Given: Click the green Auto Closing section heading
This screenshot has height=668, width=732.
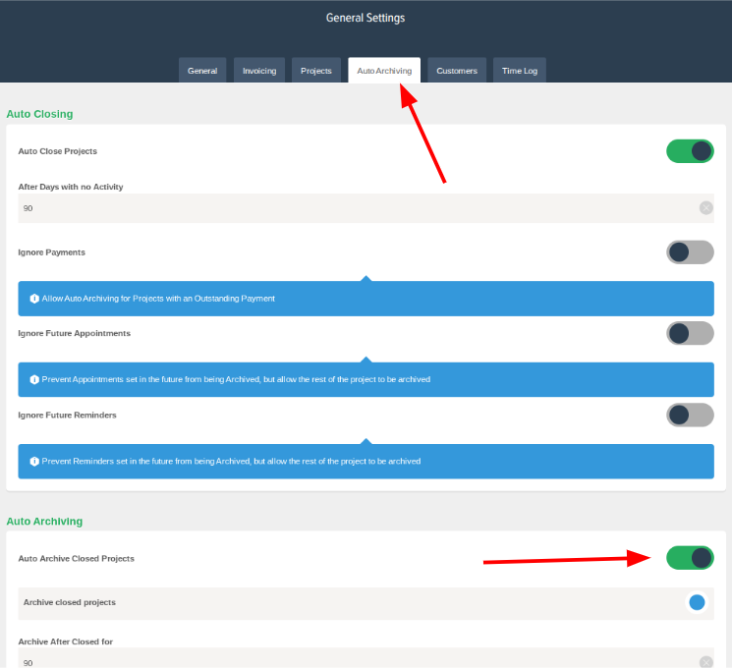Looking at the screenshot, I should [40, 114].
